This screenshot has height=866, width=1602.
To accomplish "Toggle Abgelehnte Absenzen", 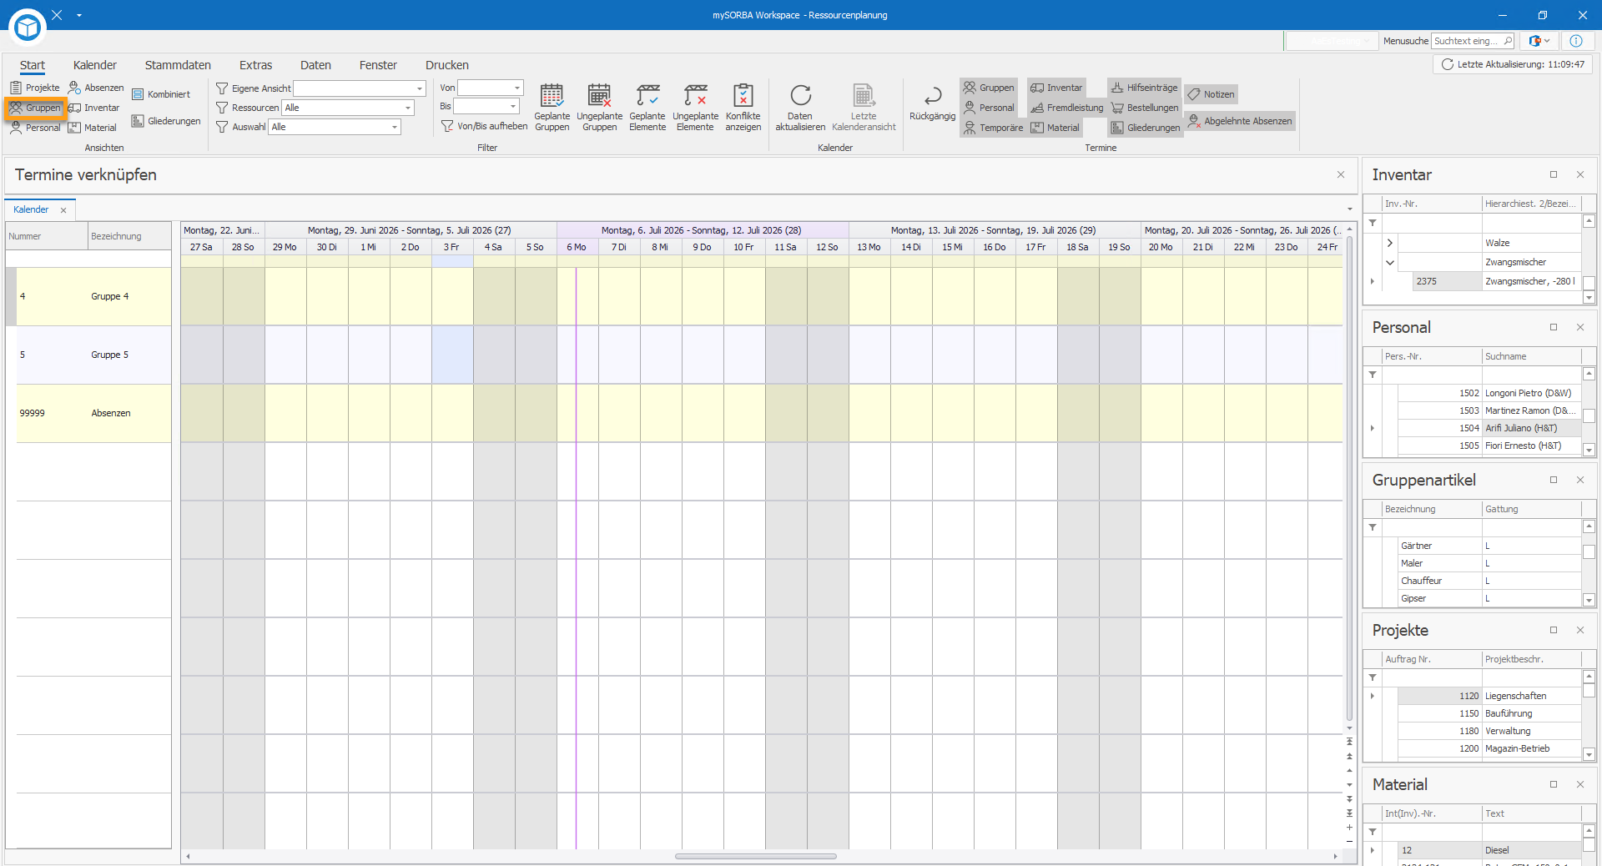I will [1240, 121].
